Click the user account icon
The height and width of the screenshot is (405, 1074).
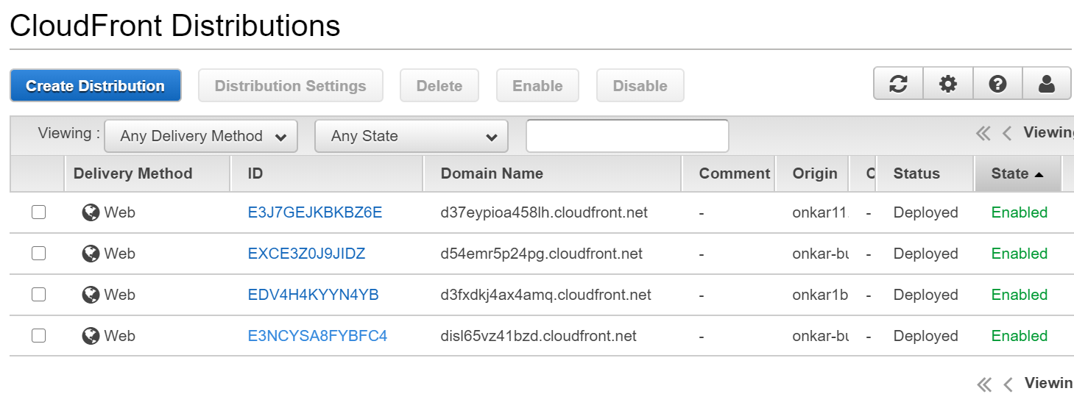click(x=1046, y=85)
